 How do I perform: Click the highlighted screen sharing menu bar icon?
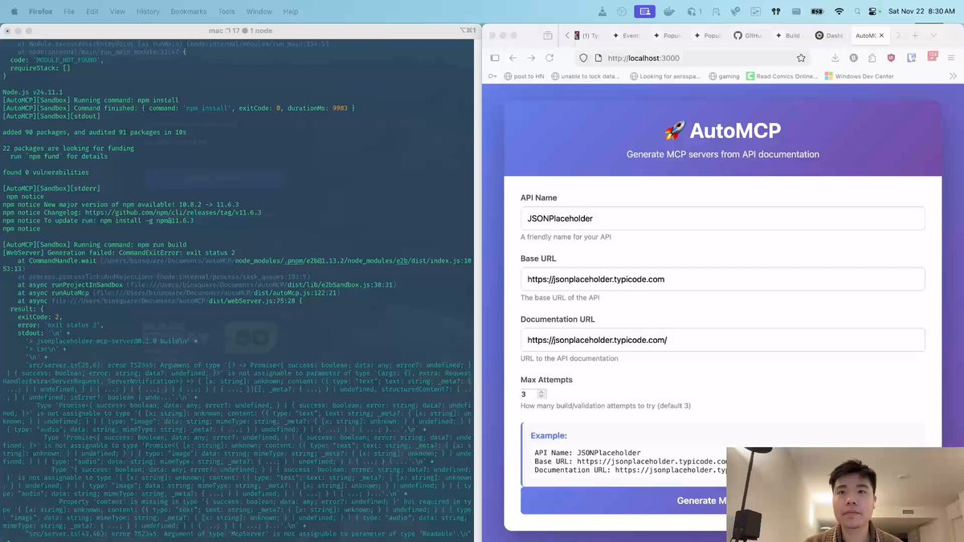(644, 11)
